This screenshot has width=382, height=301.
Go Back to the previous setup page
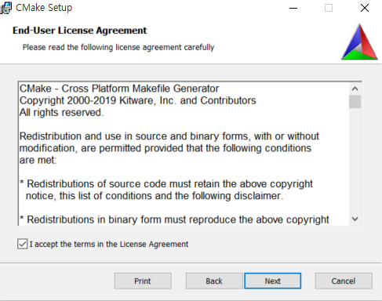pyautogui.click(x=214, y=281)
